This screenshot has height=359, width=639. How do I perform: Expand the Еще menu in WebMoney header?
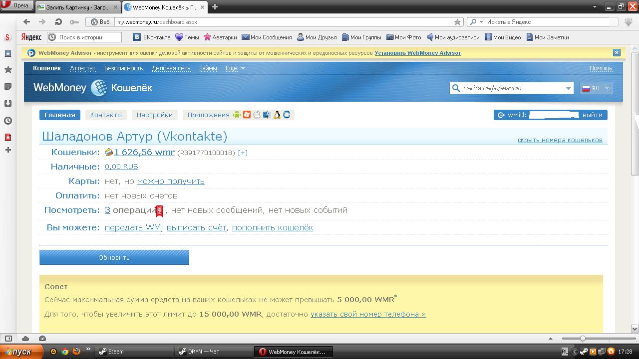pos(235,68)
